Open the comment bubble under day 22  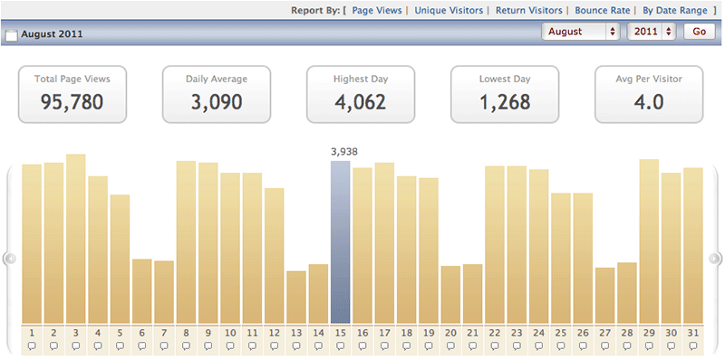coord(495,345)
